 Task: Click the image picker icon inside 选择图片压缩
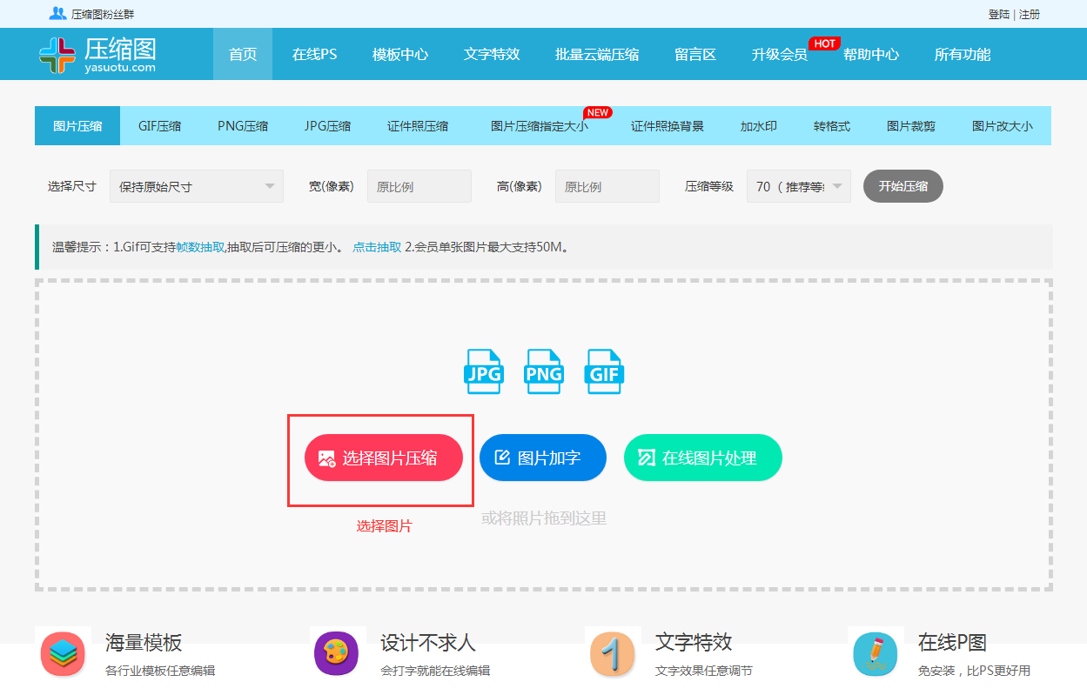325,457
